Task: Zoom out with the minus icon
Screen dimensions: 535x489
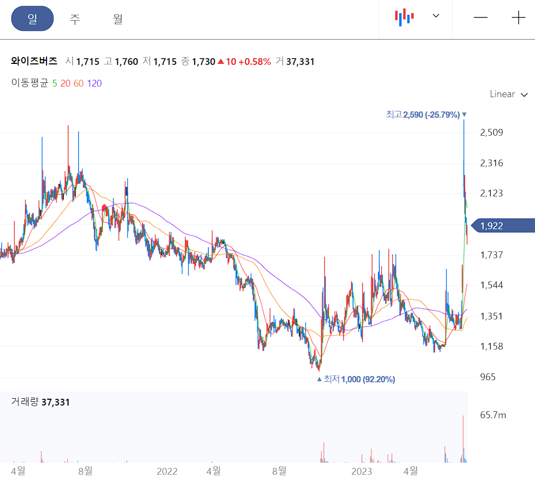Action: tap(481, 17)
